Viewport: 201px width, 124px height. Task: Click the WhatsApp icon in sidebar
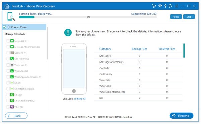click(x=12, y=71)
